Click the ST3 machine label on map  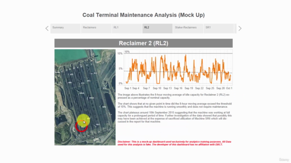click(71, 74)
